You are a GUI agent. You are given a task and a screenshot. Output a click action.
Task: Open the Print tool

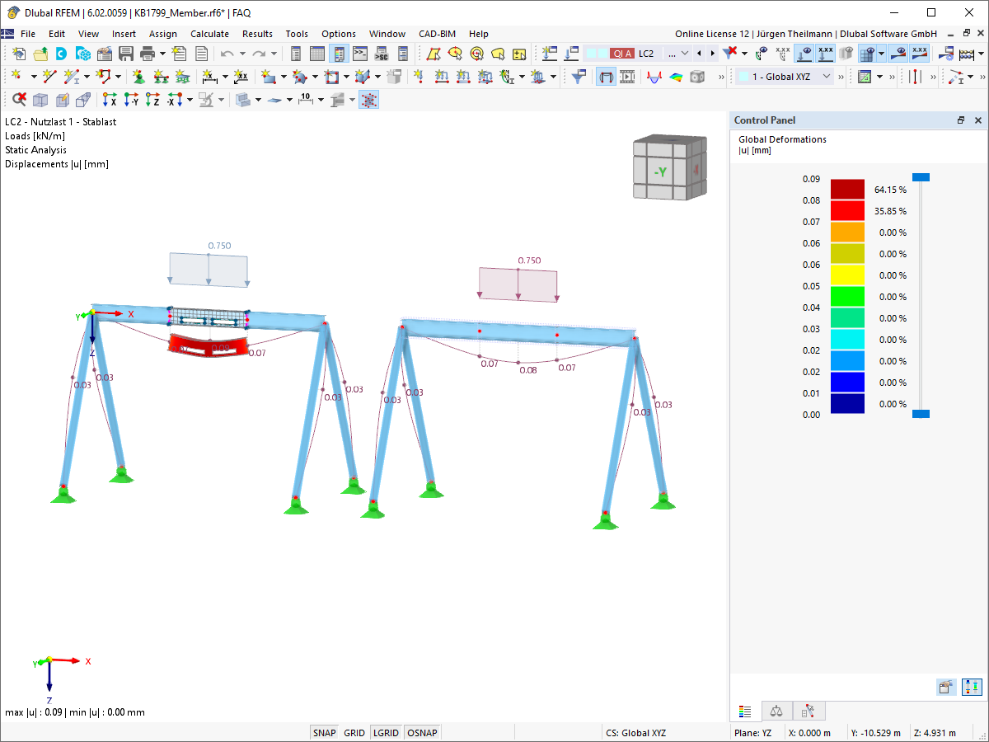point(147,52)
